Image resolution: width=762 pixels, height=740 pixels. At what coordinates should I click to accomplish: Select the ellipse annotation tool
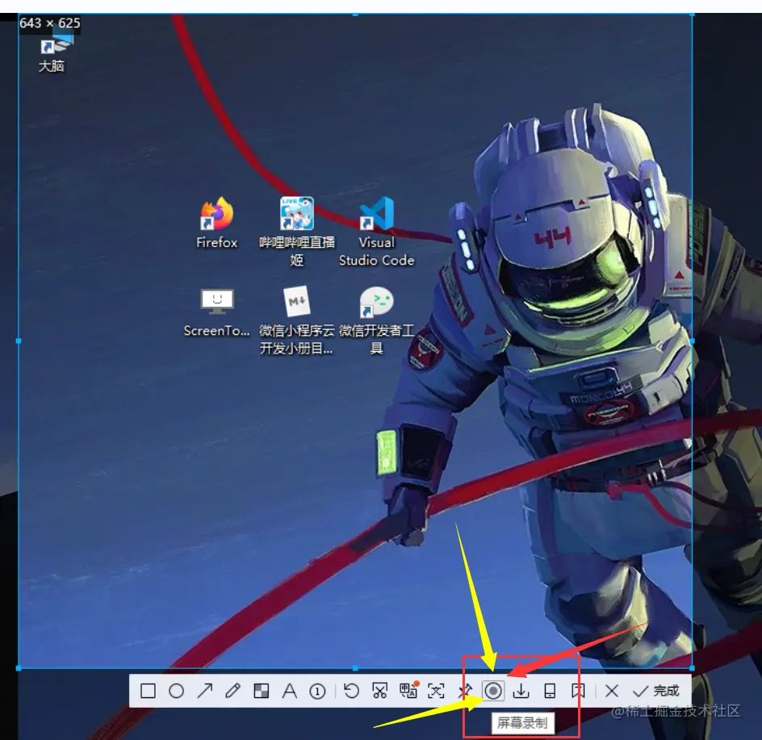pyautogui.click(x=176, y=691)
